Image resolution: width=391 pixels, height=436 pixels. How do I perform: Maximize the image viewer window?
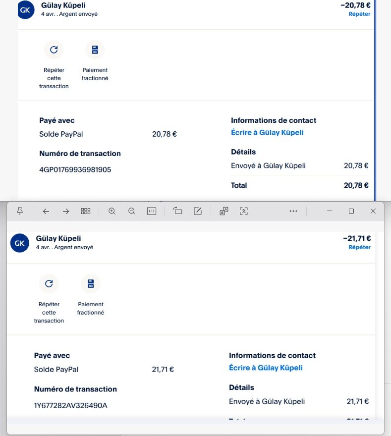[x=351, y=211]
